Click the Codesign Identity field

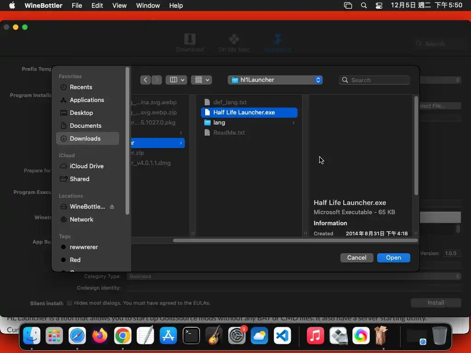pos(294,288)
